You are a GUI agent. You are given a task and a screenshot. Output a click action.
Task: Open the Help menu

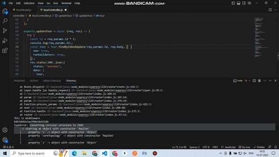tap(77, 3)
